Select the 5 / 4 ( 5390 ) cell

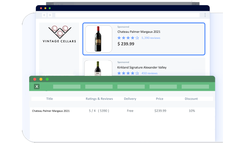pyautogui.click(x=99, y=111)
